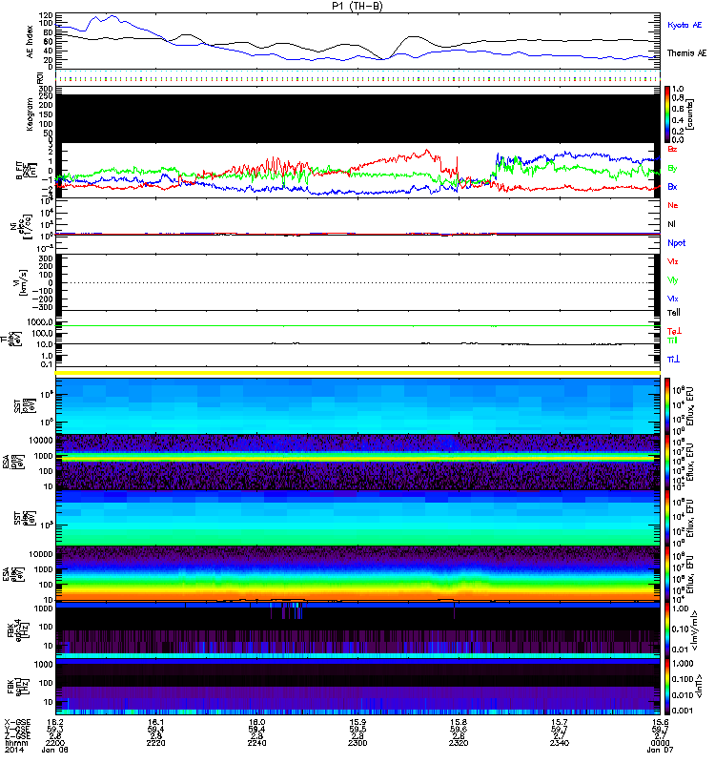Select the red Bz legend entry
Image resolution: width=715 pixels, height=763 pixels.
coord(672,149)
